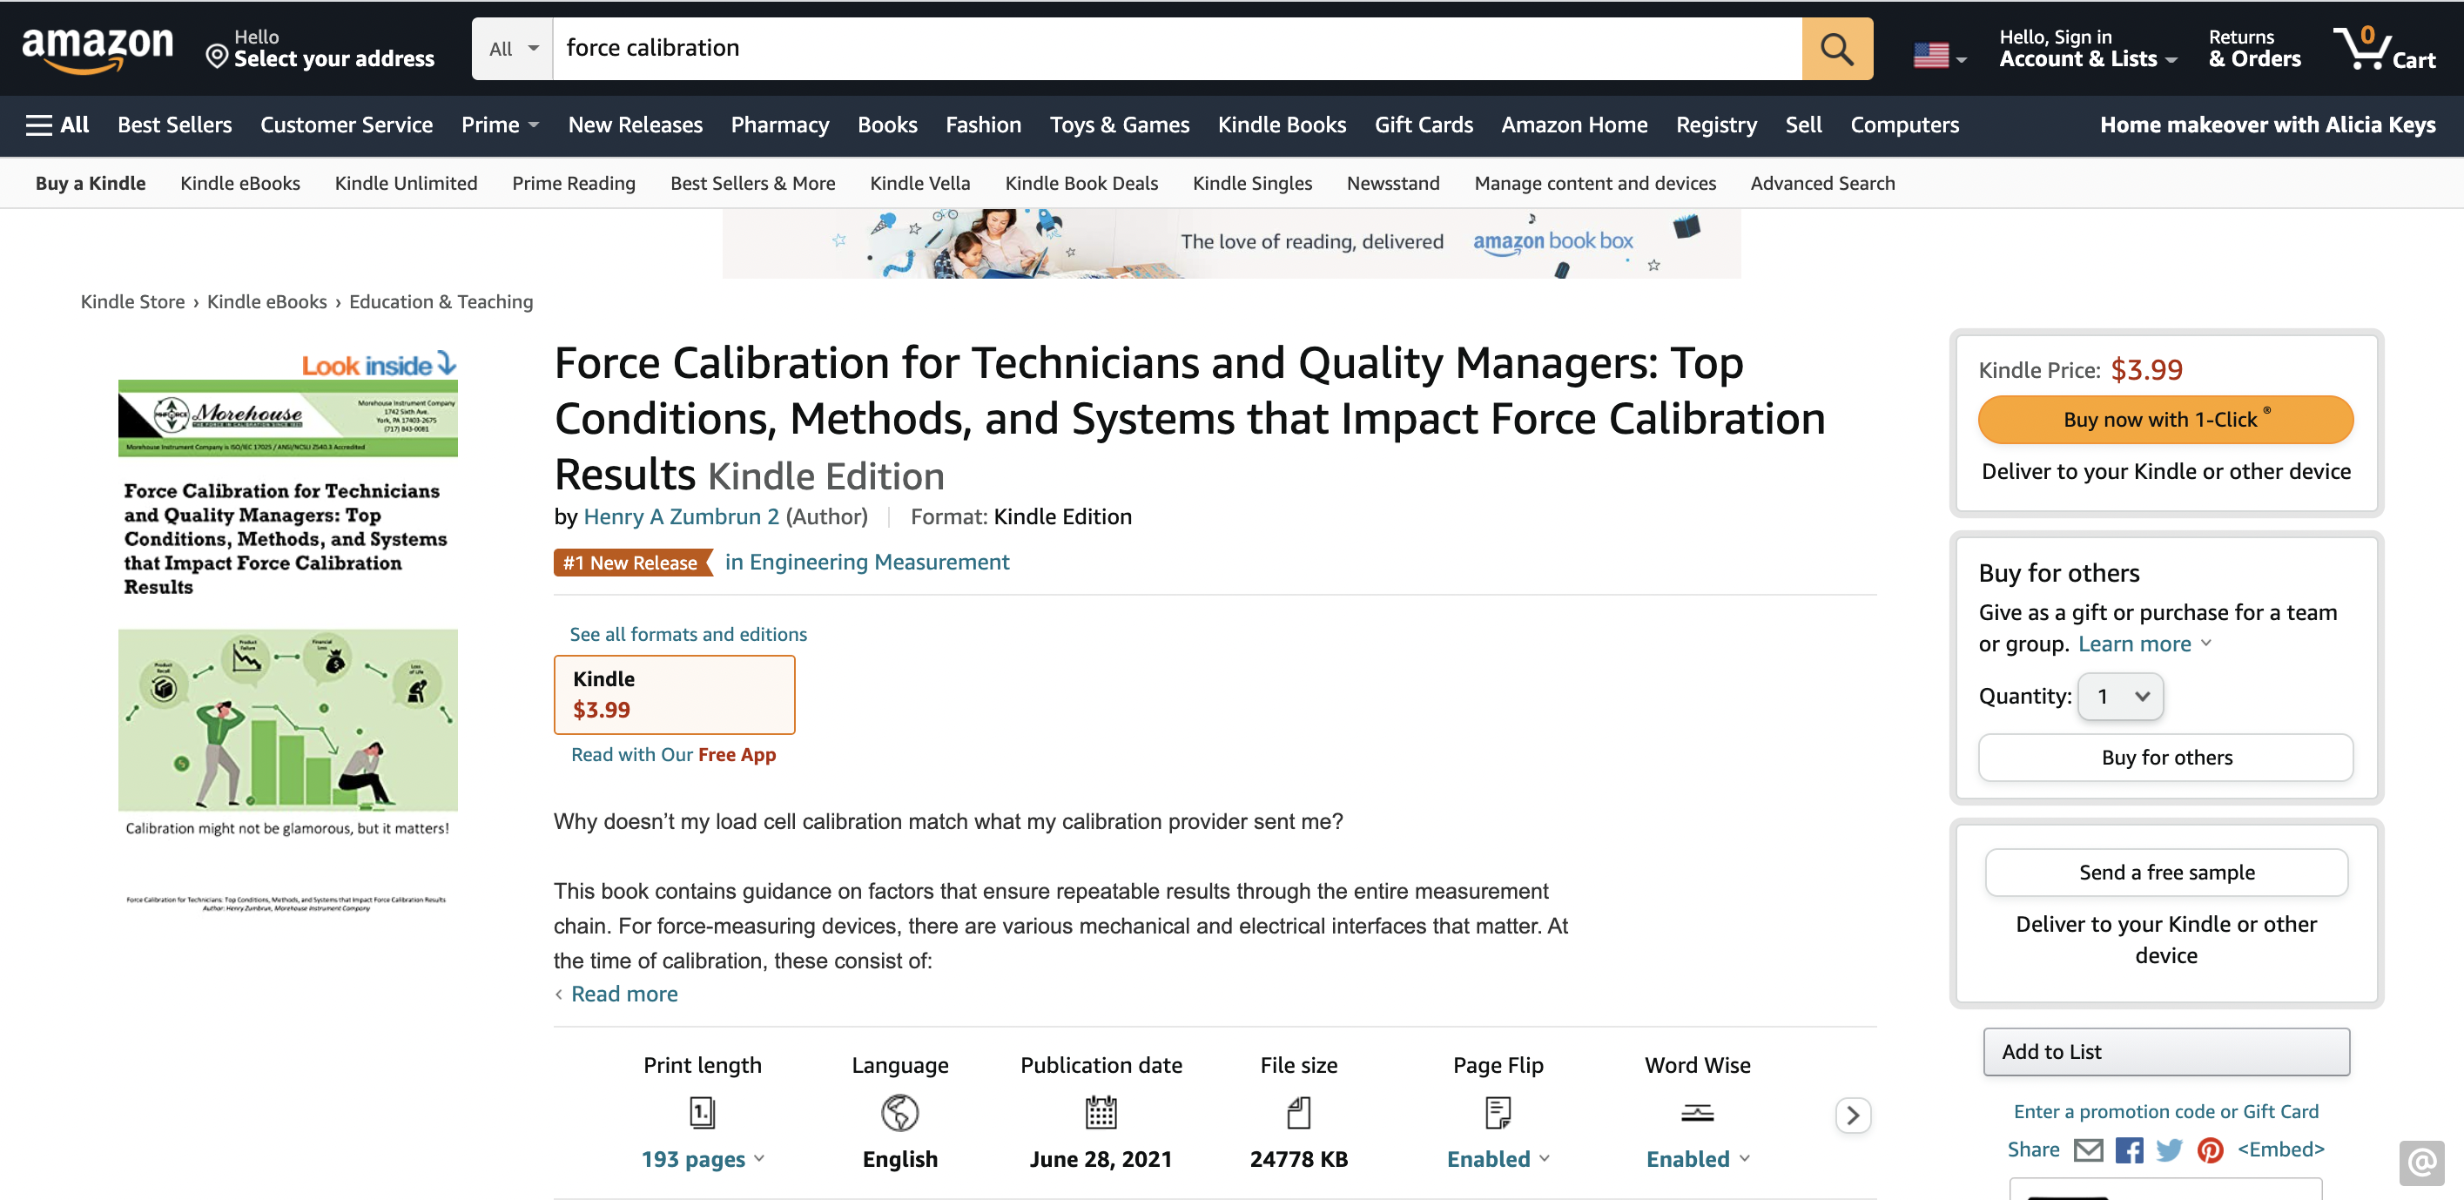This screenshot has width=2464, height=1200.
Task: Open Customer Service nav item
Action: pyautogui.click(x=347, y=125)
